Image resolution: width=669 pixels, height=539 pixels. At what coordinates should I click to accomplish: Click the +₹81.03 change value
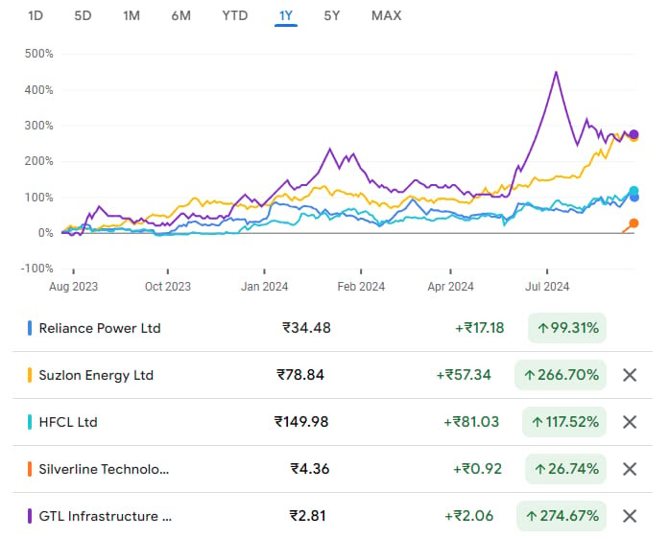(471, 422)
